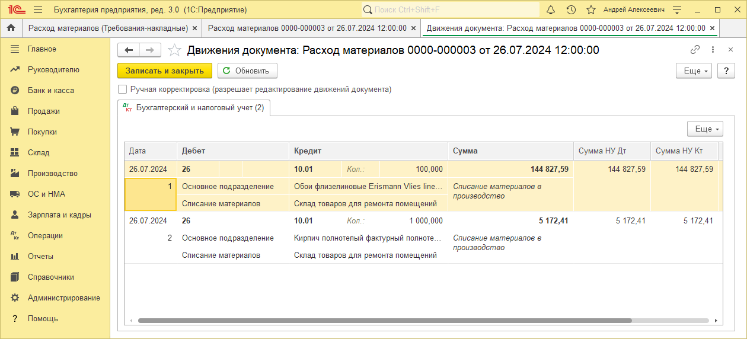Viewport: 747px width, 339px height.
Task: Navigate forward with right arrow button
Action: [150, 50]
